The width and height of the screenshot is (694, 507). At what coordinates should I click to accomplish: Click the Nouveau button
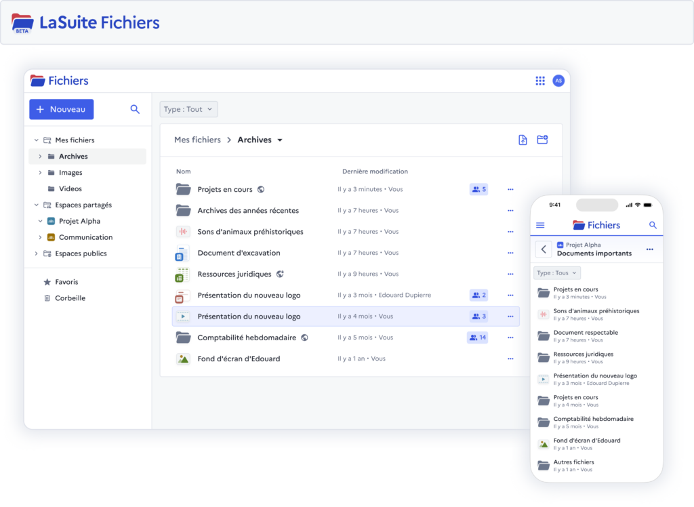(61, 109)
